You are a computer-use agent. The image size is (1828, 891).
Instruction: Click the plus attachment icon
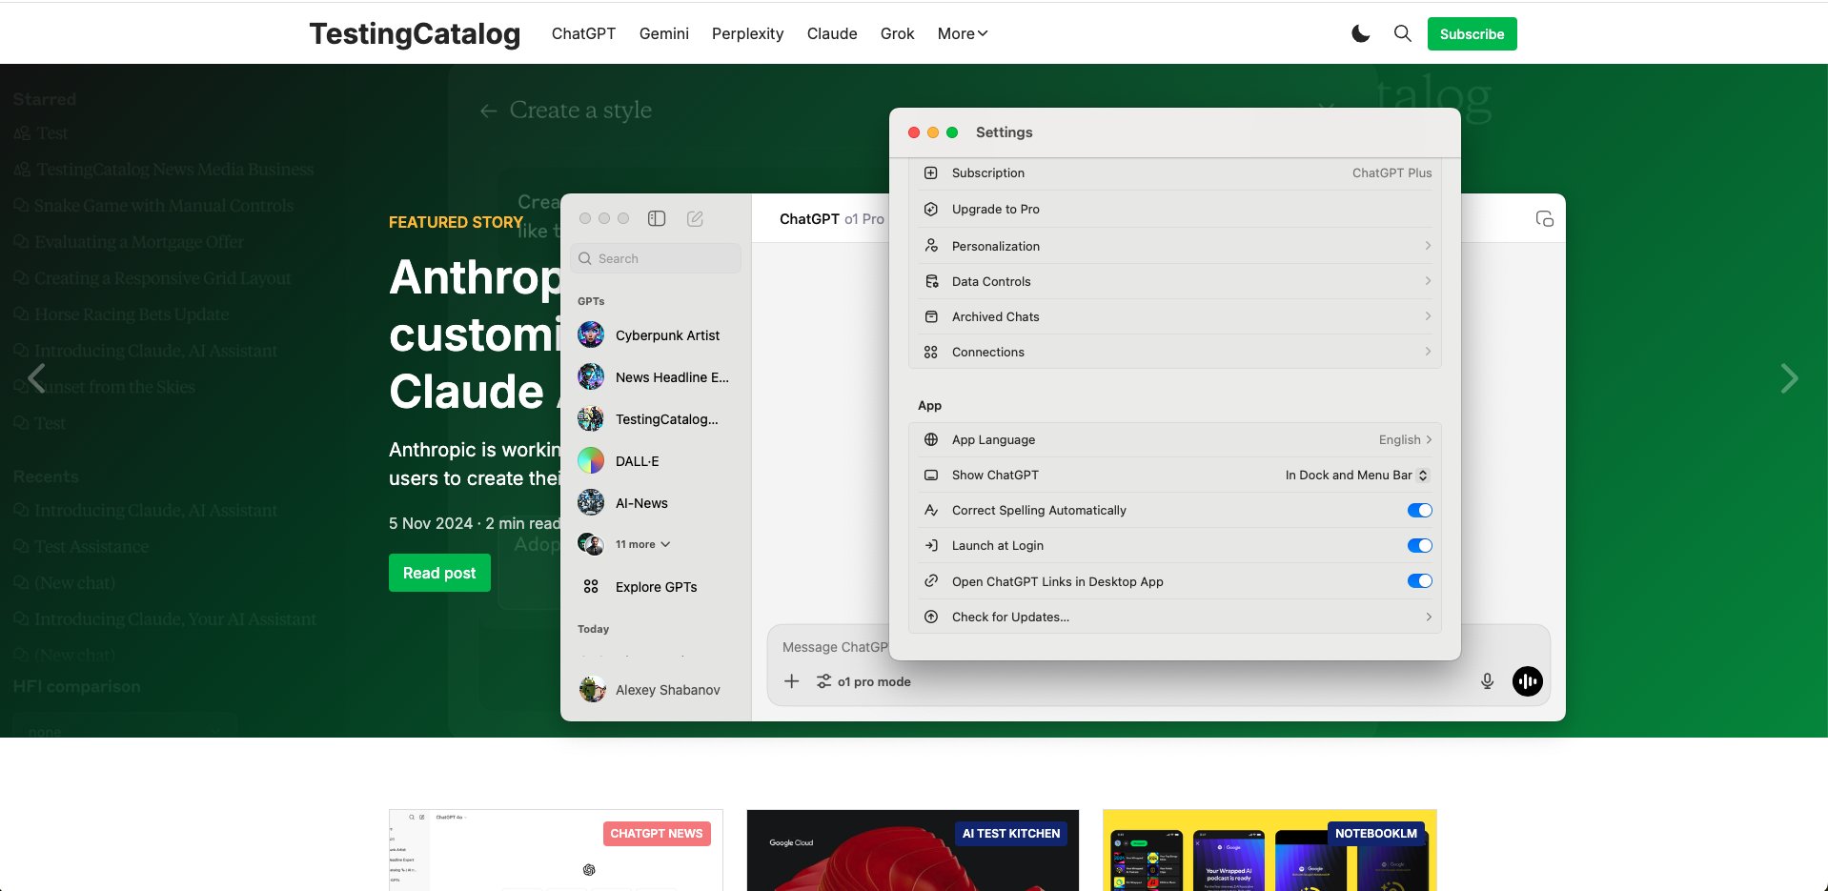pyautogui.click(x=792, y=681)
